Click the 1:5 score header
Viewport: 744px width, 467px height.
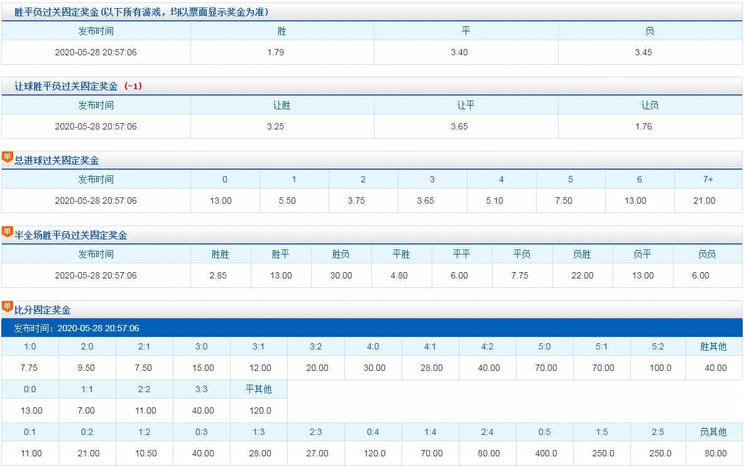coord(601,432)
